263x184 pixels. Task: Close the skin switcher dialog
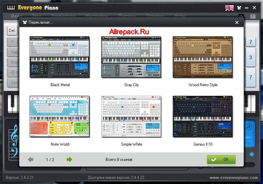click(237, 22)
